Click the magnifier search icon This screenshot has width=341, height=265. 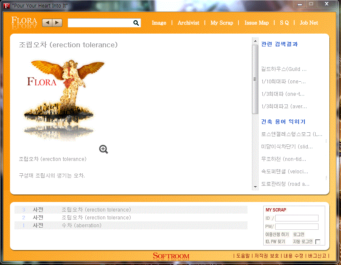click(x=136, y=23)
